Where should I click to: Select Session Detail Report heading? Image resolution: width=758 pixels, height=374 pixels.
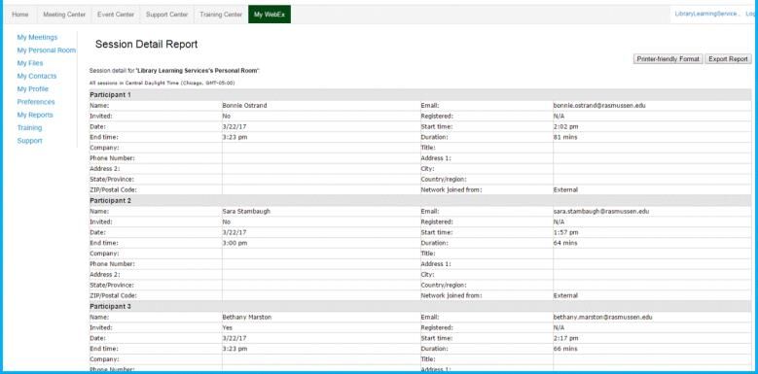coord(147,45)
